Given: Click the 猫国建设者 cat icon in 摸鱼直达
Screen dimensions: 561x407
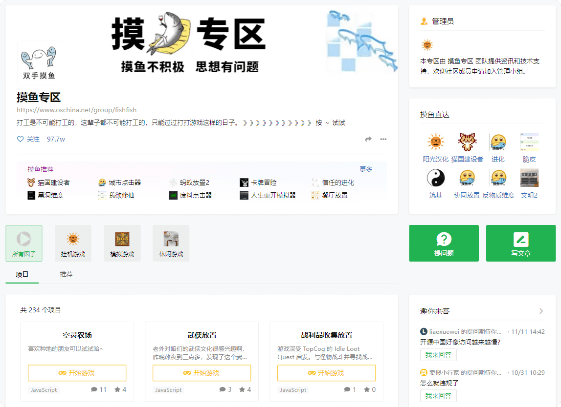Looking at the screenshot, I should [467, 142].
